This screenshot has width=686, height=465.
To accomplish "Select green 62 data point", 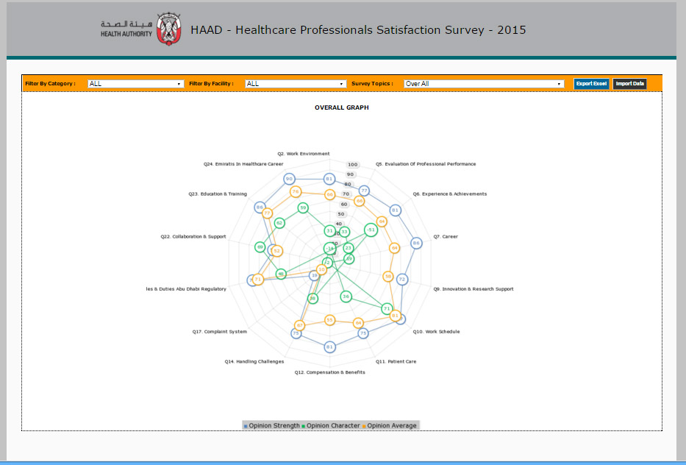I will coord(279,223).
